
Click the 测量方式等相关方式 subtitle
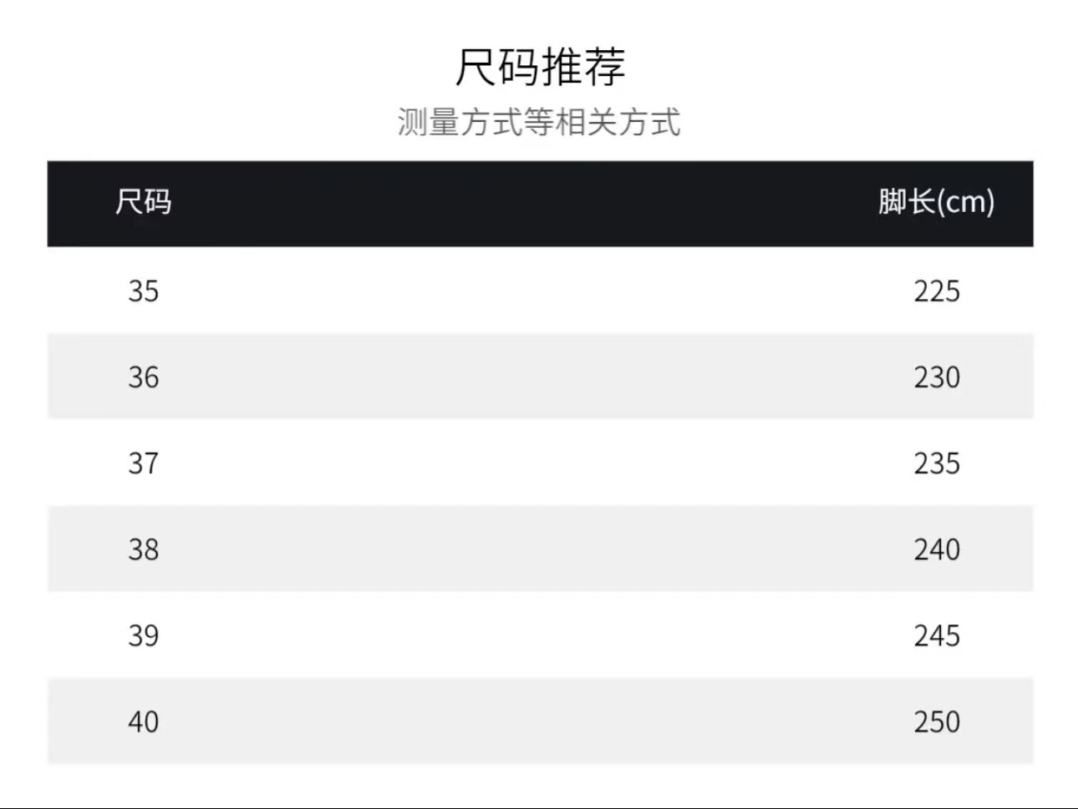click(x=539, y=123)
